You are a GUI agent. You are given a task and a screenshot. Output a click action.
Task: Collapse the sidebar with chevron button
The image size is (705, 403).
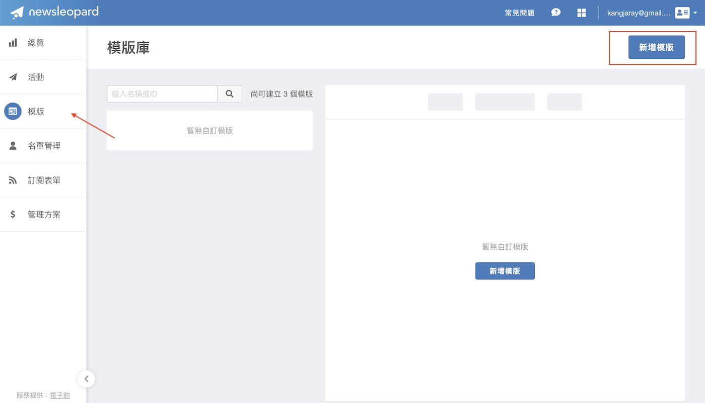(86, 379)
